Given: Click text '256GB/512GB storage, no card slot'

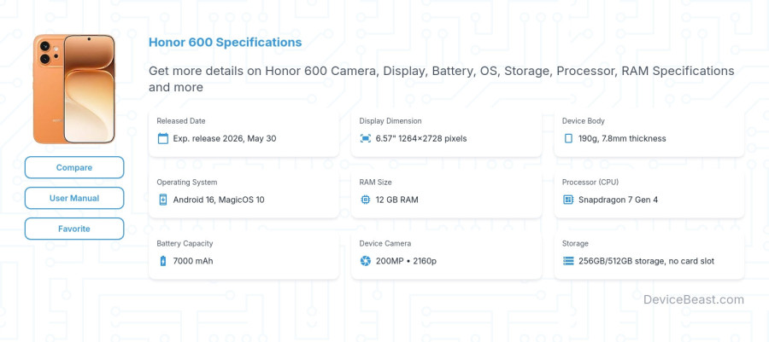Looking at the screenshot, I should pos(647,261).
